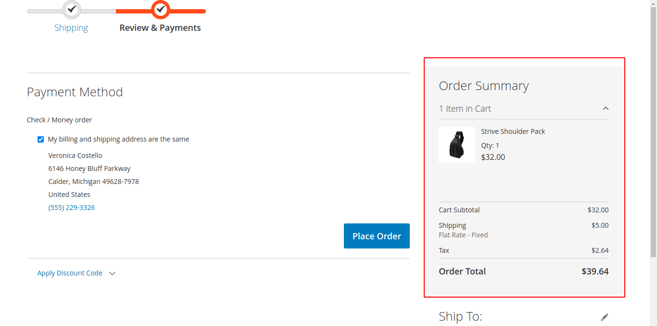Click the Order Summary heading

483,86
